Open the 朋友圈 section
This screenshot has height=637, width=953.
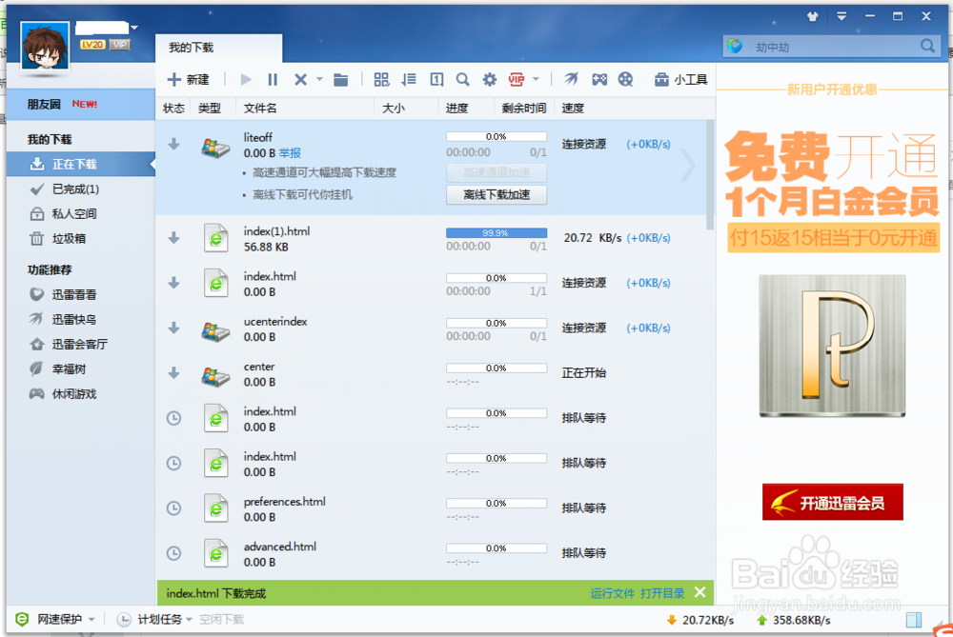pyautogui.click(x=81, y=105)
